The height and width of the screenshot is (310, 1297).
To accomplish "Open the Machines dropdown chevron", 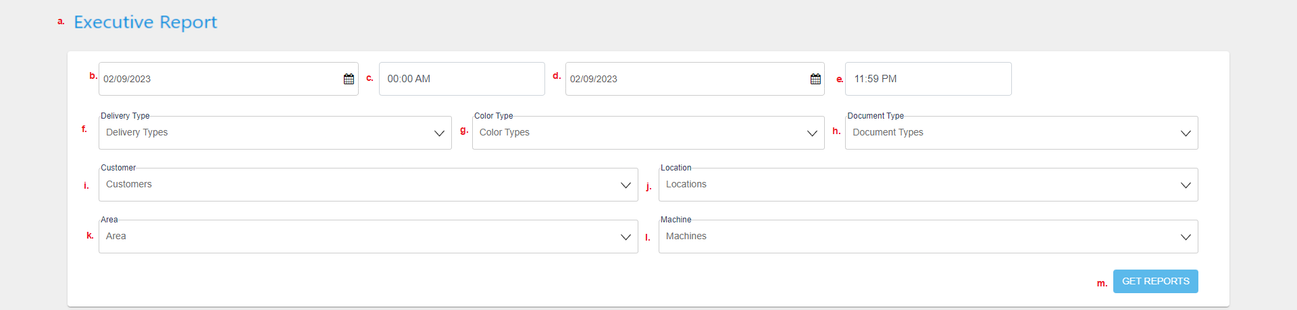I will click(1186, 237).
